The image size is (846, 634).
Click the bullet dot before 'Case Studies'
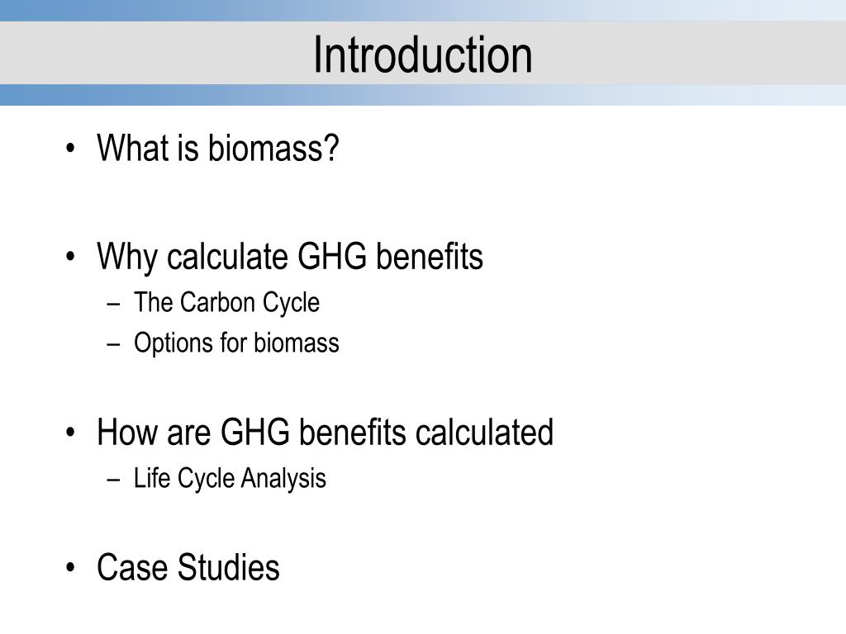point(70,568)
